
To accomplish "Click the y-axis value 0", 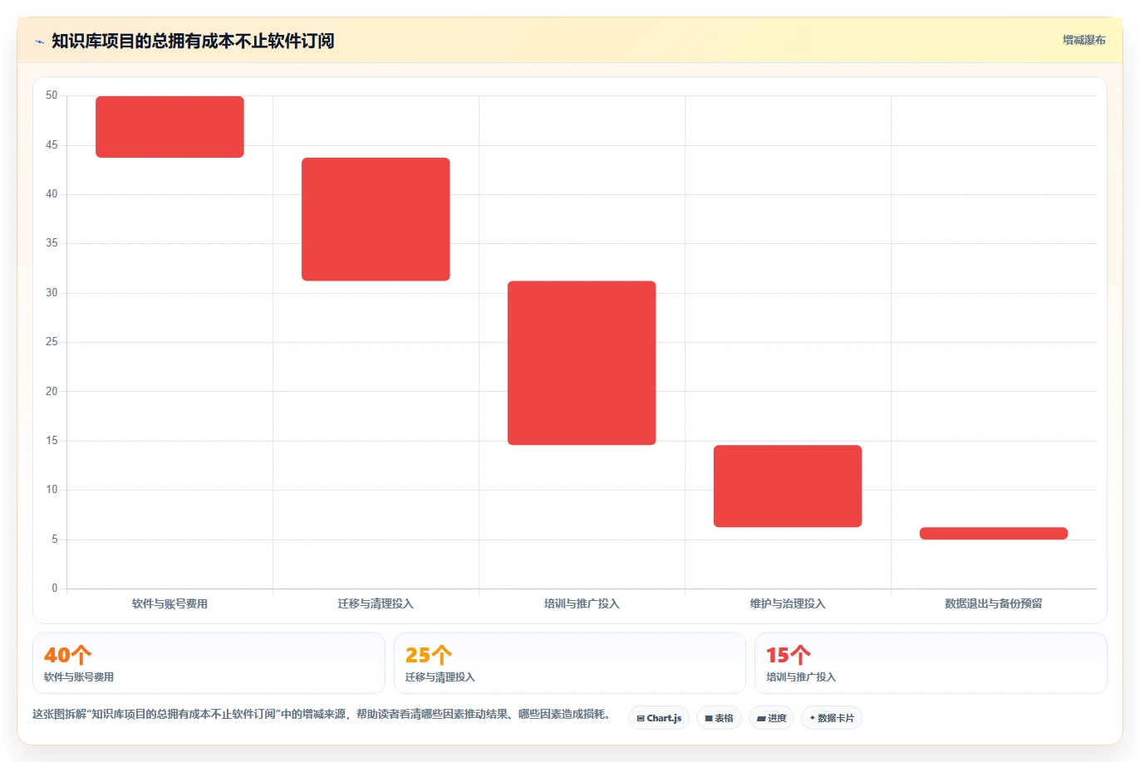I will pos(55,589).
